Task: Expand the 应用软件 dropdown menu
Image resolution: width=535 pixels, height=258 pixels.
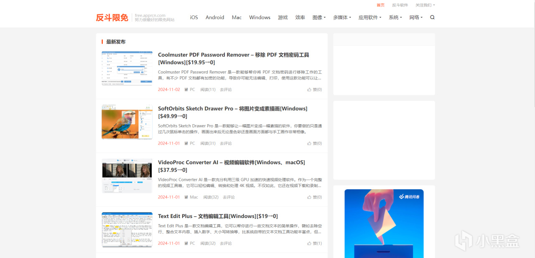Action: (x=370, y=18)
